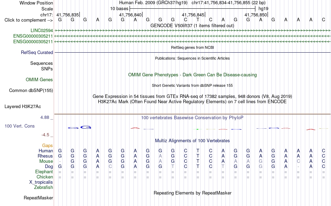
Task: Click the Zebrafish alignment row label
Action: (x=44, y=188)
